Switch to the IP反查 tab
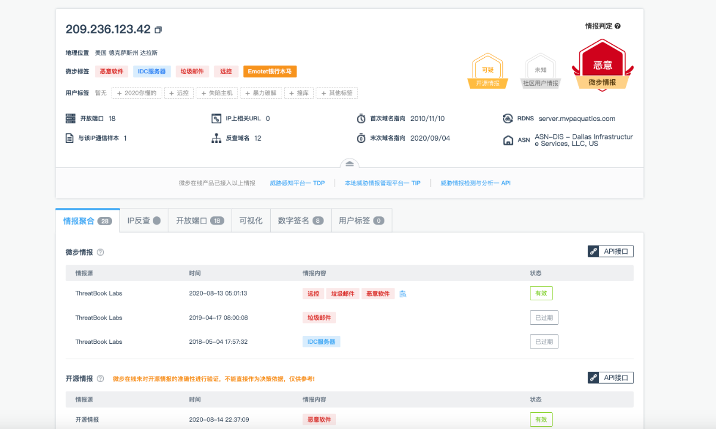This screenshot has height=429, width=716. coord(144,220)
